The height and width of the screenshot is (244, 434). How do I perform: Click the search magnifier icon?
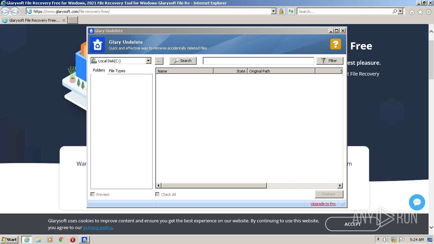[395, 11]
